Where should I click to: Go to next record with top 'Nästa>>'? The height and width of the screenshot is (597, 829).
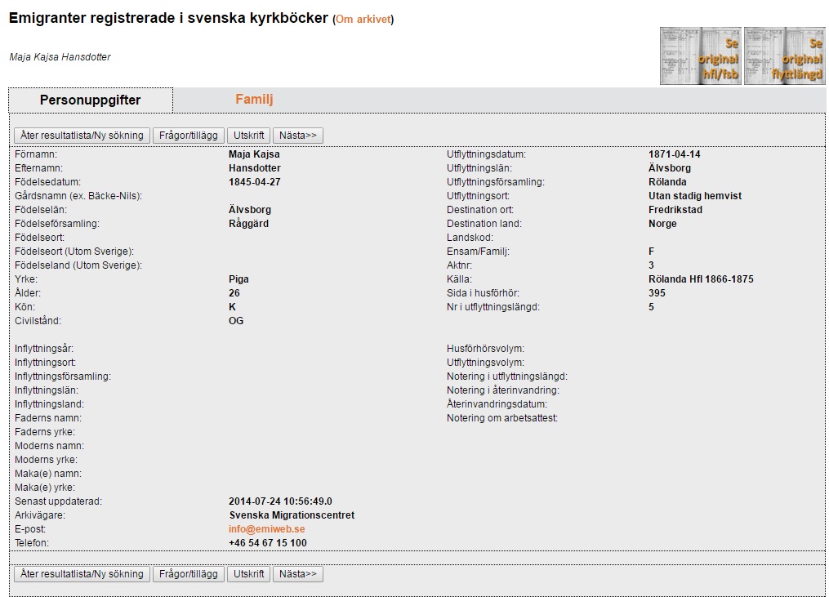coord(298,136)
